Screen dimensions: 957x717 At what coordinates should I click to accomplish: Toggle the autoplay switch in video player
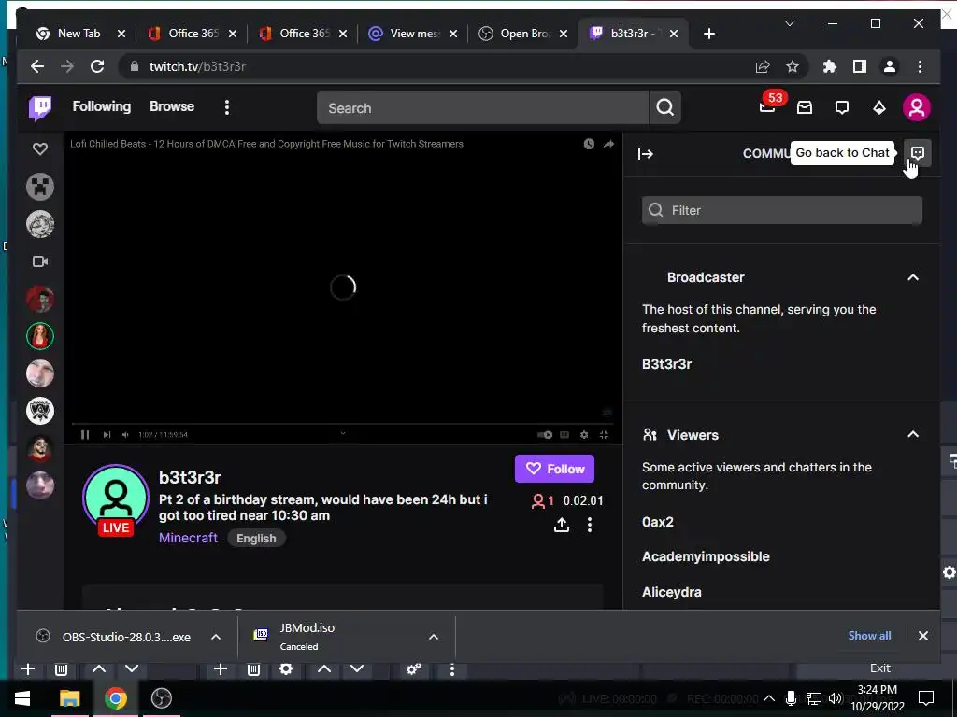[545, 435]
